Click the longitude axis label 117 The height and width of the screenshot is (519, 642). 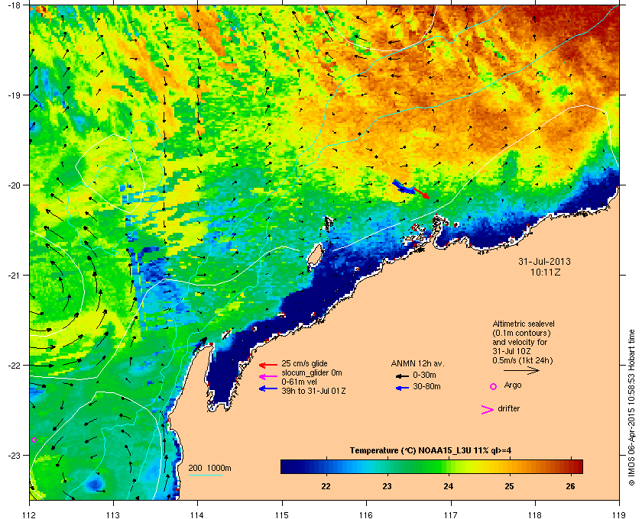[450, 515]
